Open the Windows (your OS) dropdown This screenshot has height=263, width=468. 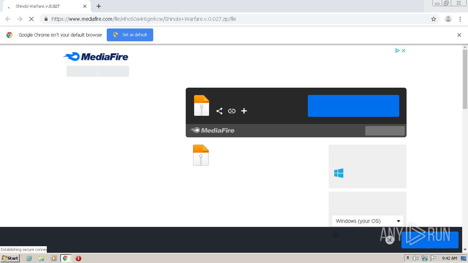click(367, 221)
